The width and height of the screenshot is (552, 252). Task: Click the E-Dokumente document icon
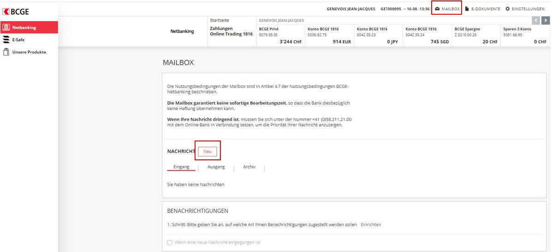pos(467,9)
